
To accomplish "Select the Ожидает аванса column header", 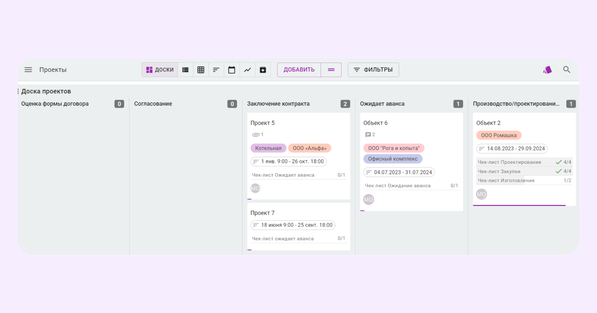I will (x=382, y=104).
